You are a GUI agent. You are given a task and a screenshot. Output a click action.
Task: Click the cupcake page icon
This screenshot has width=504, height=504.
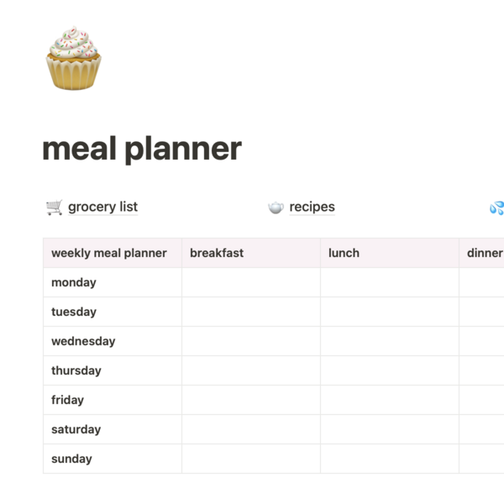(74, 58)
